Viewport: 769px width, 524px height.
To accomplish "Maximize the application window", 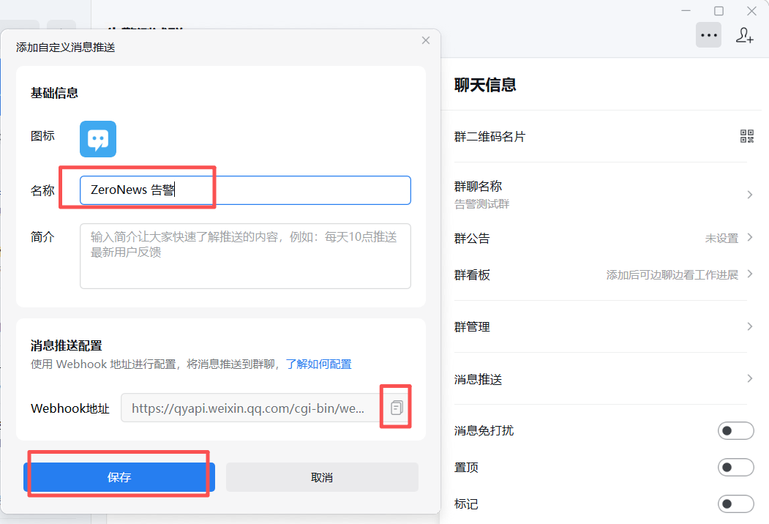I will pyautogui.click(x=719, y=11).
